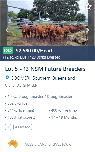Click vendor name G.B. & D.J. SHAILER
95x152 pixels.
point(21,85)
